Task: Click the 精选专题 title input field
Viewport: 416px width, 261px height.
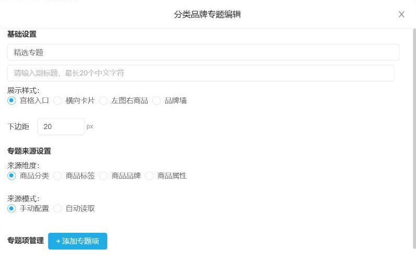Action: pos(203,52)
